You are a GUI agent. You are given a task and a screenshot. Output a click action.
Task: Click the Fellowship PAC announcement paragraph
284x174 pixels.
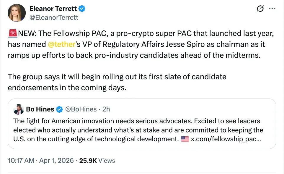click(x=141, y=45)
